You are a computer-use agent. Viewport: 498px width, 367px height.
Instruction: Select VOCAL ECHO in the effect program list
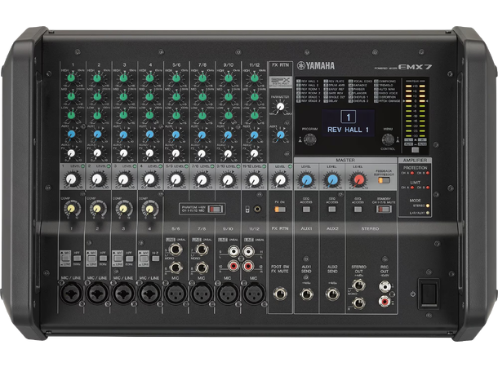point(360,82)
